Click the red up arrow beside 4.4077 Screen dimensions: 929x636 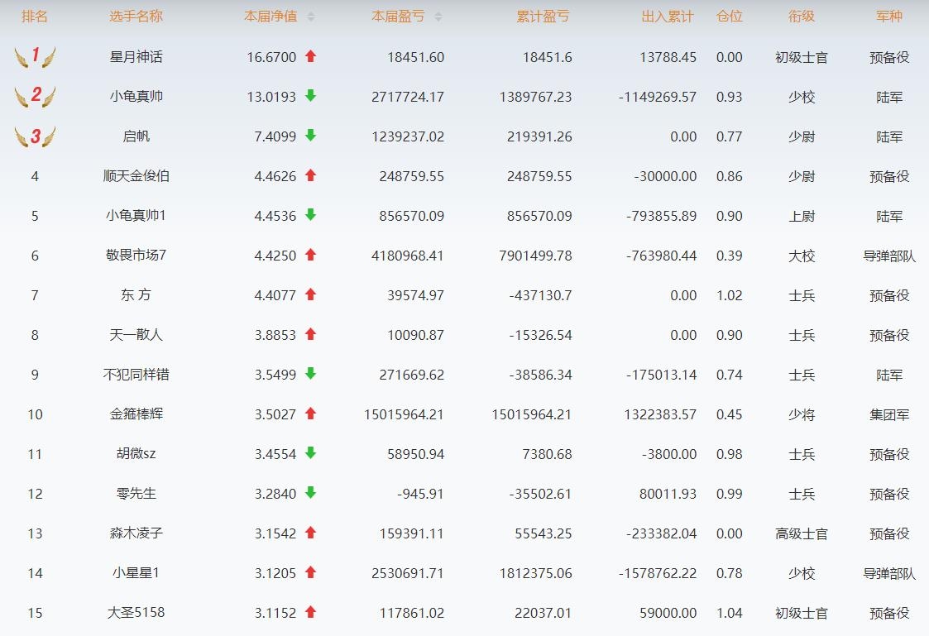coord(310,294)
